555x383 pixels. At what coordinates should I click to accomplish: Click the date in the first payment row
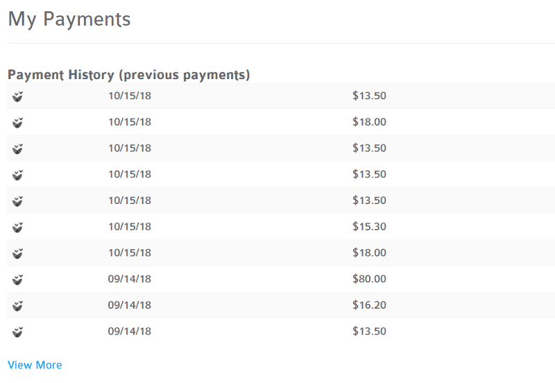click(x=130, y=96)
